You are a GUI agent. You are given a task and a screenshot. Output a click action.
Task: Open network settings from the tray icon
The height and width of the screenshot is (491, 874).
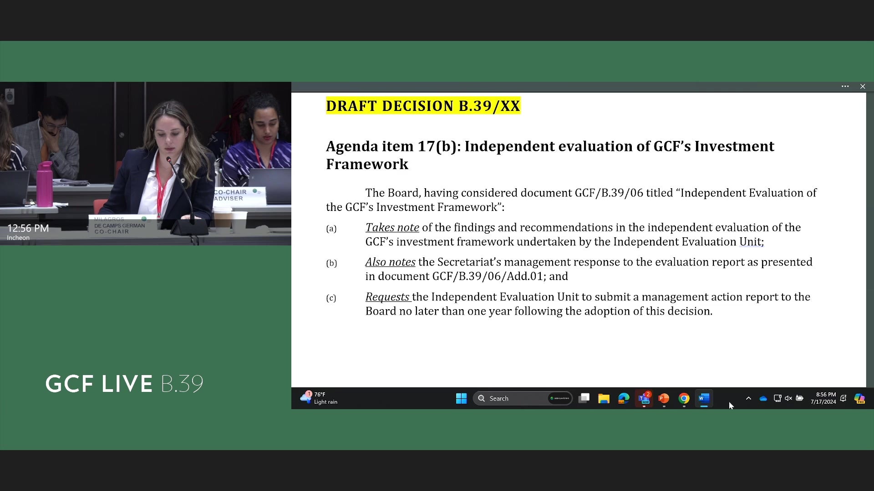coord(777,398)
